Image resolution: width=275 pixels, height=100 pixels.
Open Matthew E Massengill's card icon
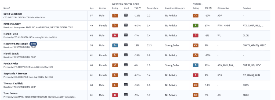pos(126,45)
